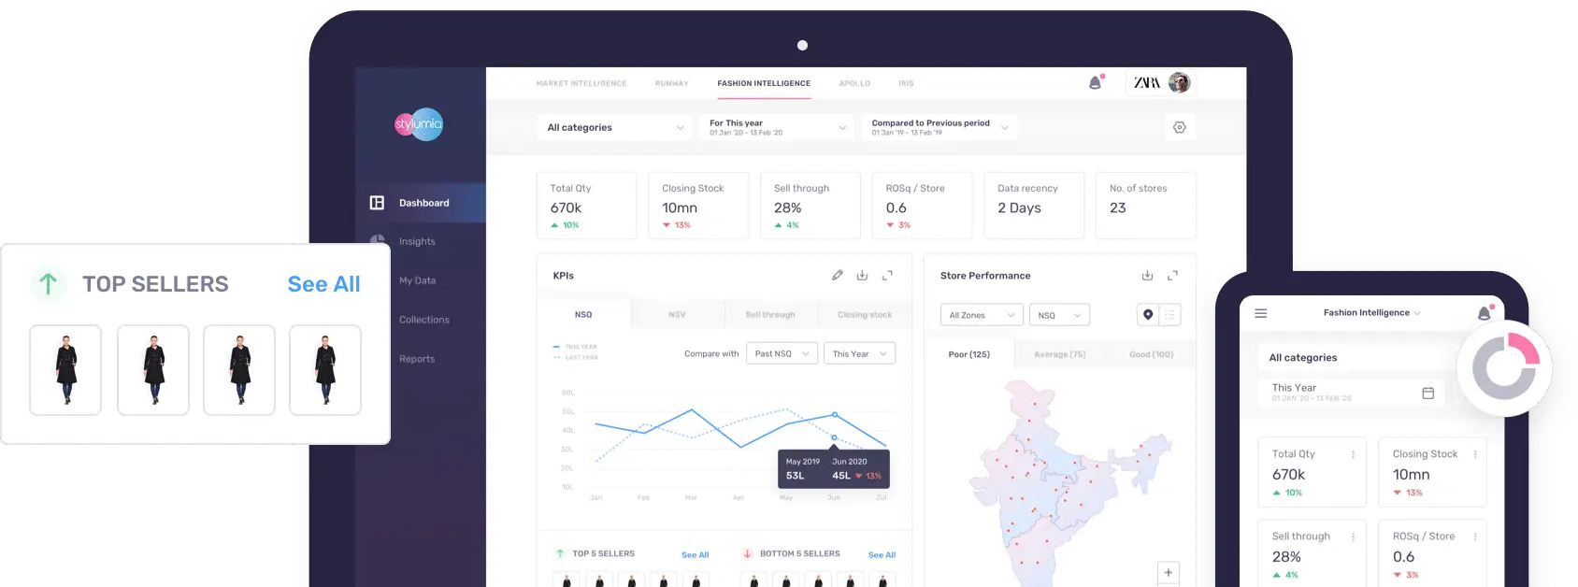The image size is (1578, 587).
Task: Select the Sell through KPI tab
Action: coord(770,314)
